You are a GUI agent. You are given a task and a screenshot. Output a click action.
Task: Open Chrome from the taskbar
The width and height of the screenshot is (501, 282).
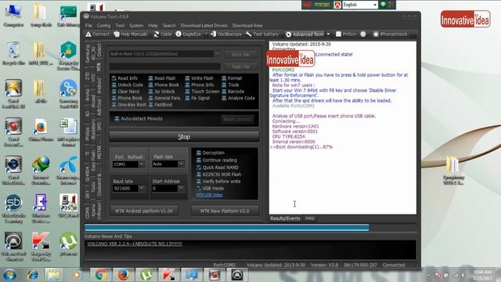[100, 275]
